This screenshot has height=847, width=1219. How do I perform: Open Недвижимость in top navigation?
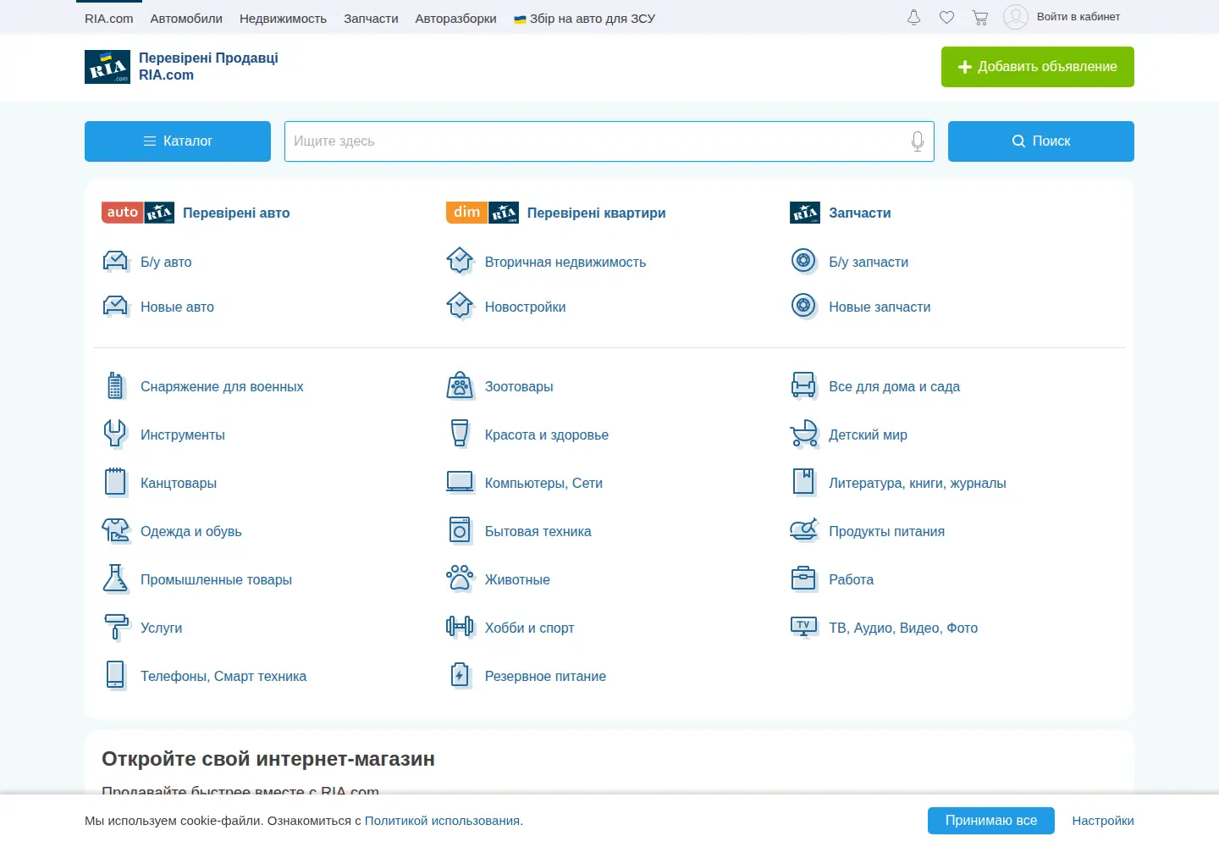283,19
